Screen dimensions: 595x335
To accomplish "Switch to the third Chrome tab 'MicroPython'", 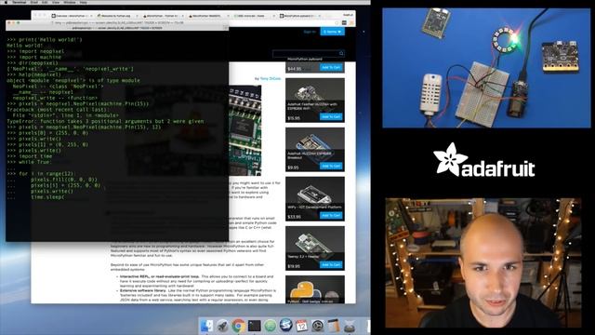I will point(163,16).
